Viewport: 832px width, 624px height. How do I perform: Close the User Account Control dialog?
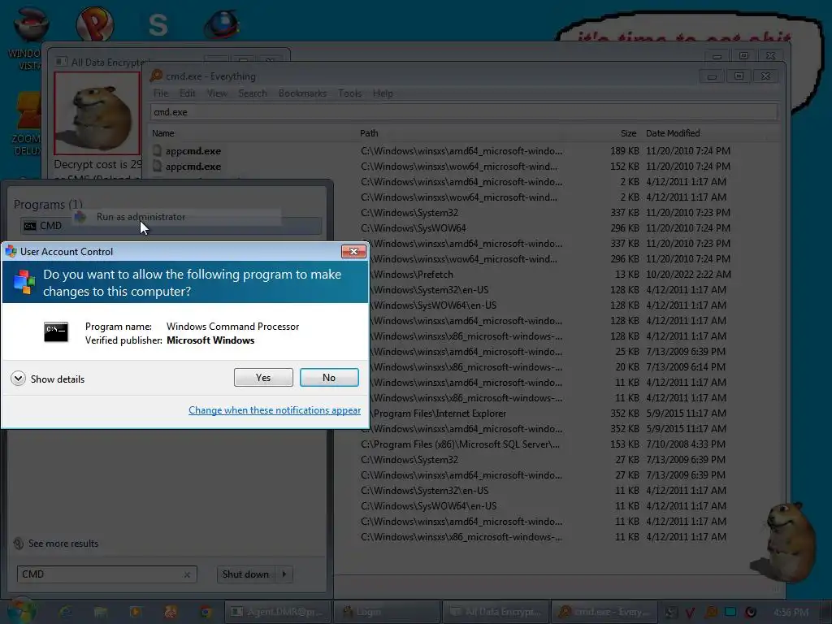click(353, 252)
